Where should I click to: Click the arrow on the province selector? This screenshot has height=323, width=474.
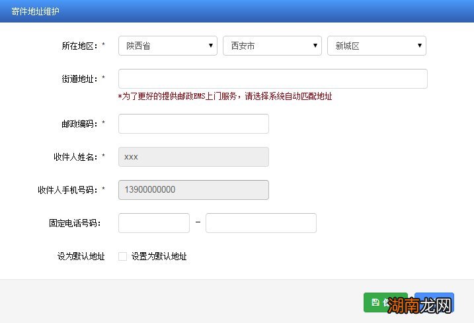click(211, 46)
